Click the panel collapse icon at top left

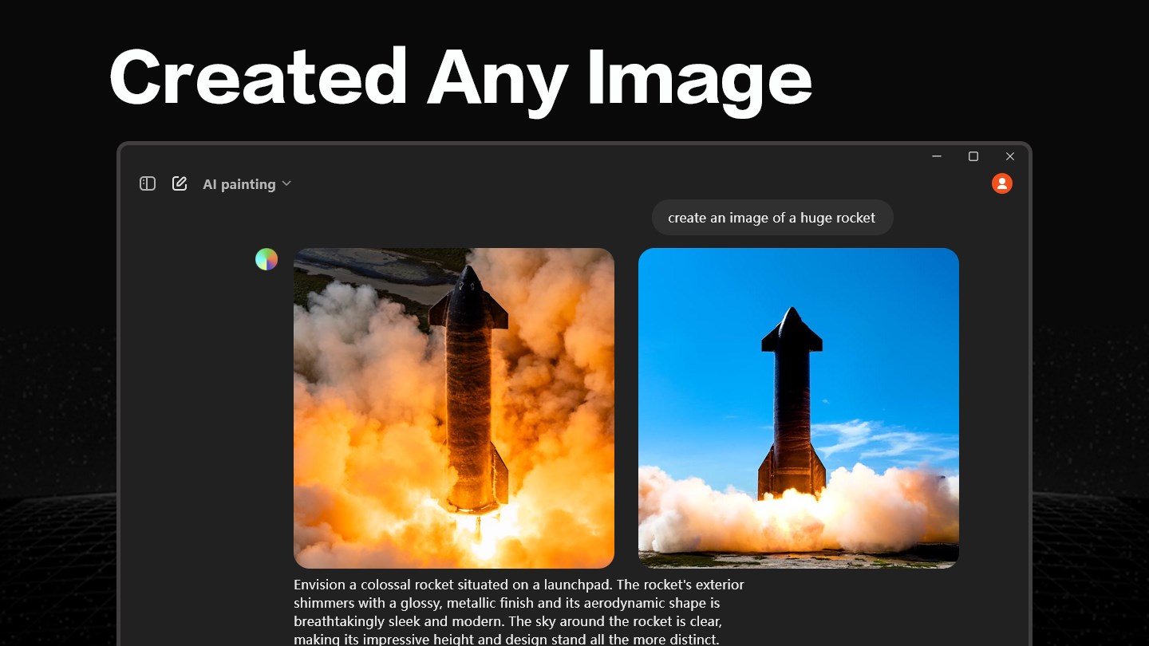148,183
